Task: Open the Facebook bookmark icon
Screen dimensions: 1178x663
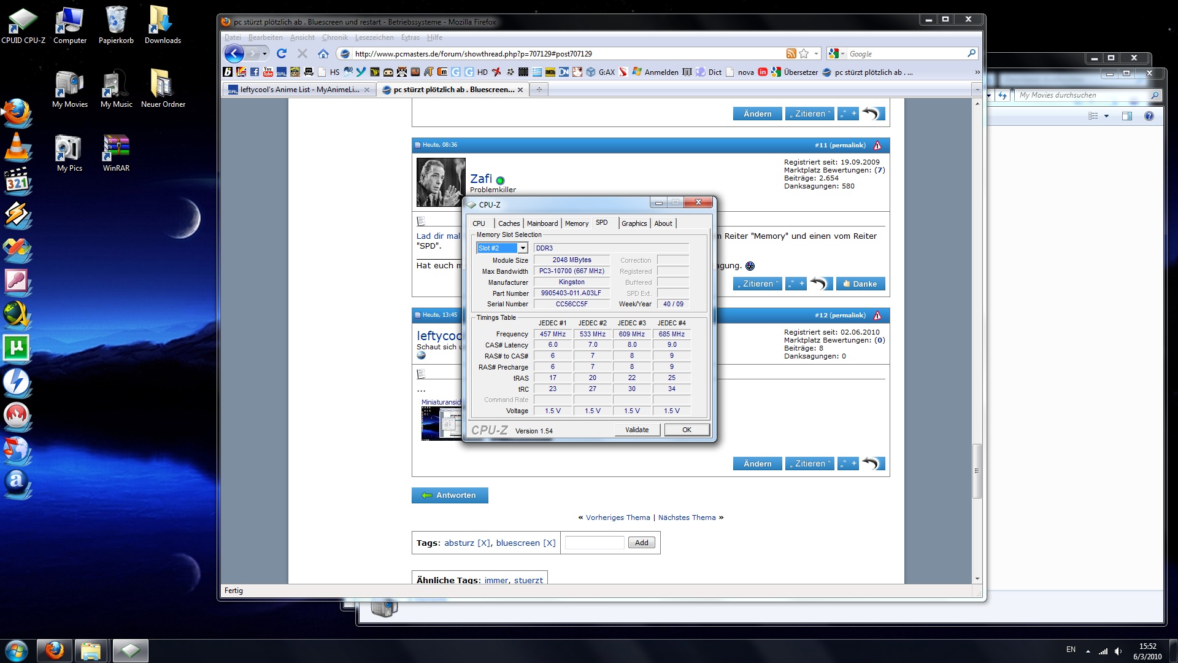Action: pyautogui.click(x=255, y=72)
